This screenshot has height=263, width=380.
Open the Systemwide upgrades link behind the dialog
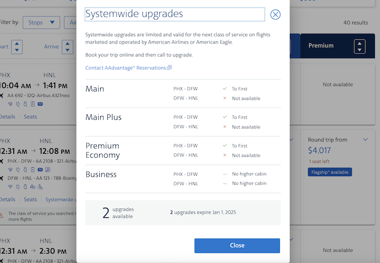(61, 199)
